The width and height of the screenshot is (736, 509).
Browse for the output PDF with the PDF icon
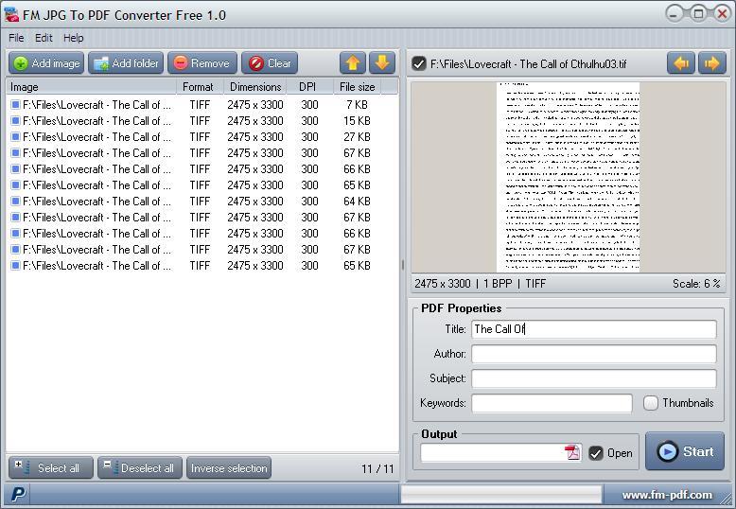[572, 452]
